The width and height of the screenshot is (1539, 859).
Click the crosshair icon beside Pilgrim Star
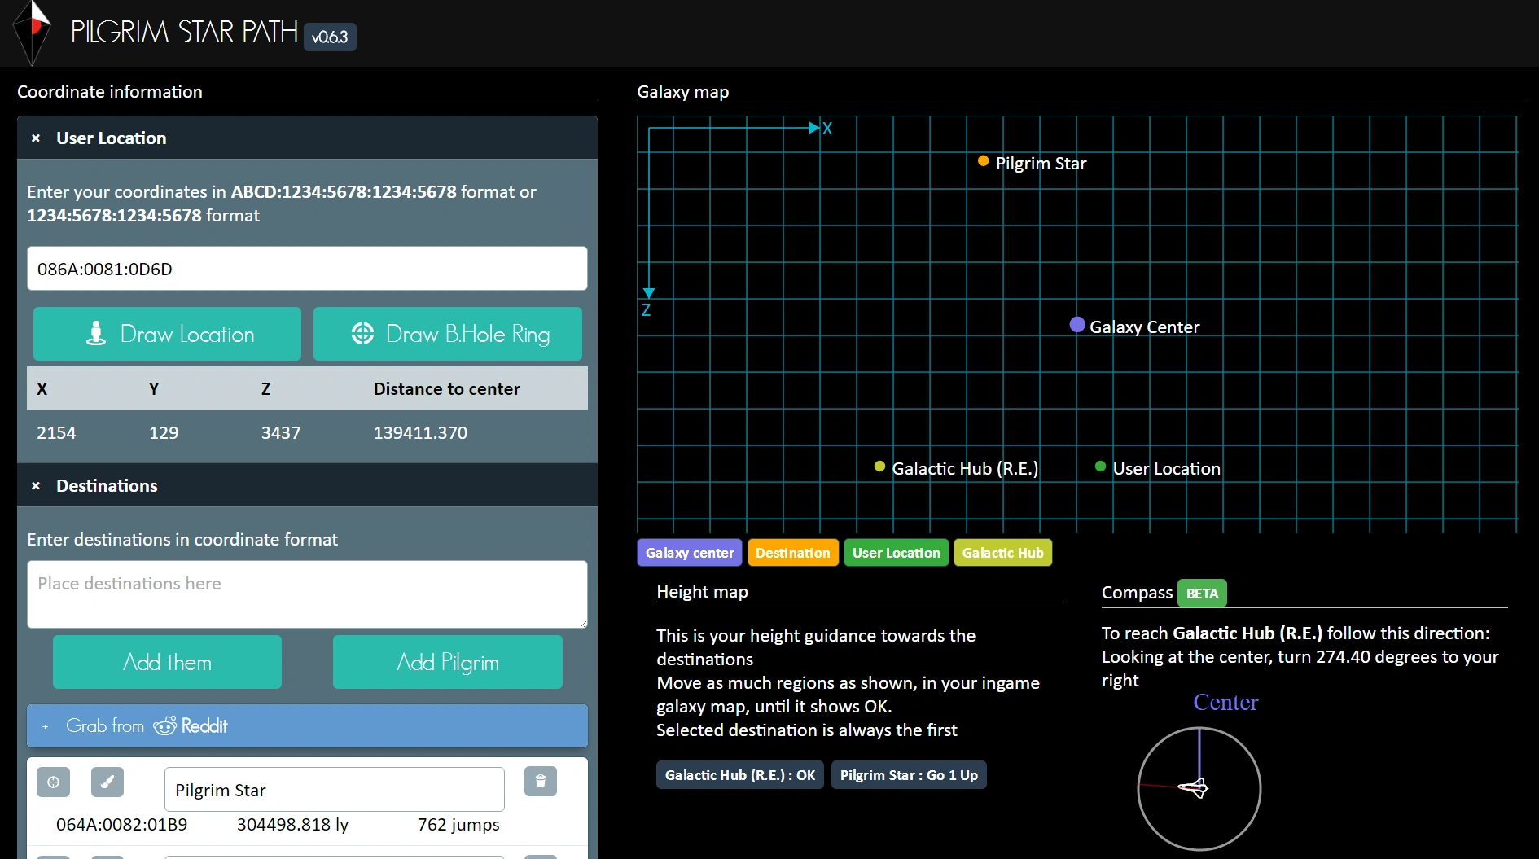[53, 782]
